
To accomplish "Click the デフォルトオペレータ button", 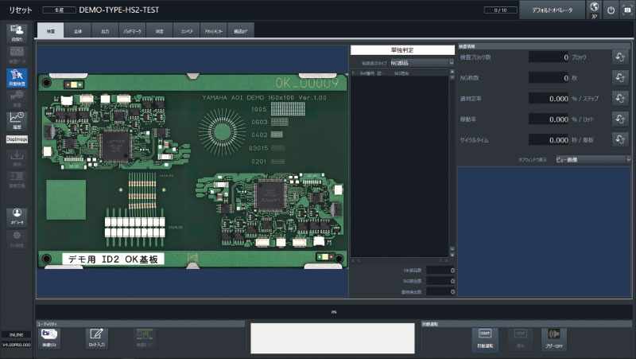I will (x=552, y=10).
